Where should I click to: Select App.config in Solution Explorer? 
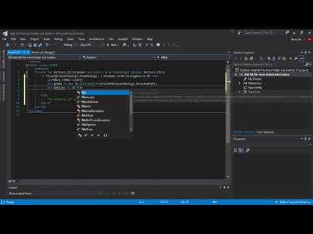[x=255, y=88]
